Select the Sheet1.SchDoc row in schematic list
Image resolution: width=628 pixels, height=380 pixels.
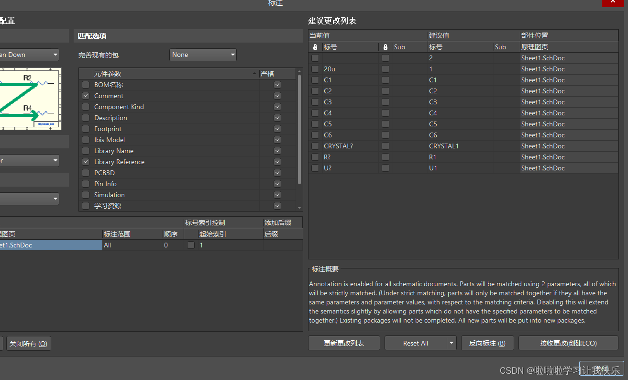(x=51, y=245)
